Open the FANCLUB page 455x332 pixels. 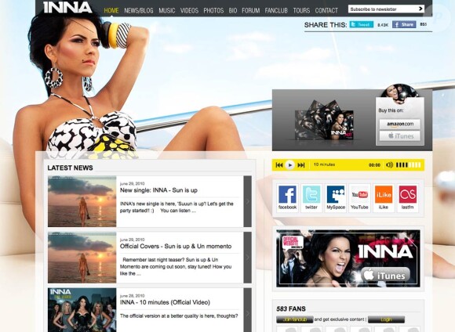(x=276, y=11)
